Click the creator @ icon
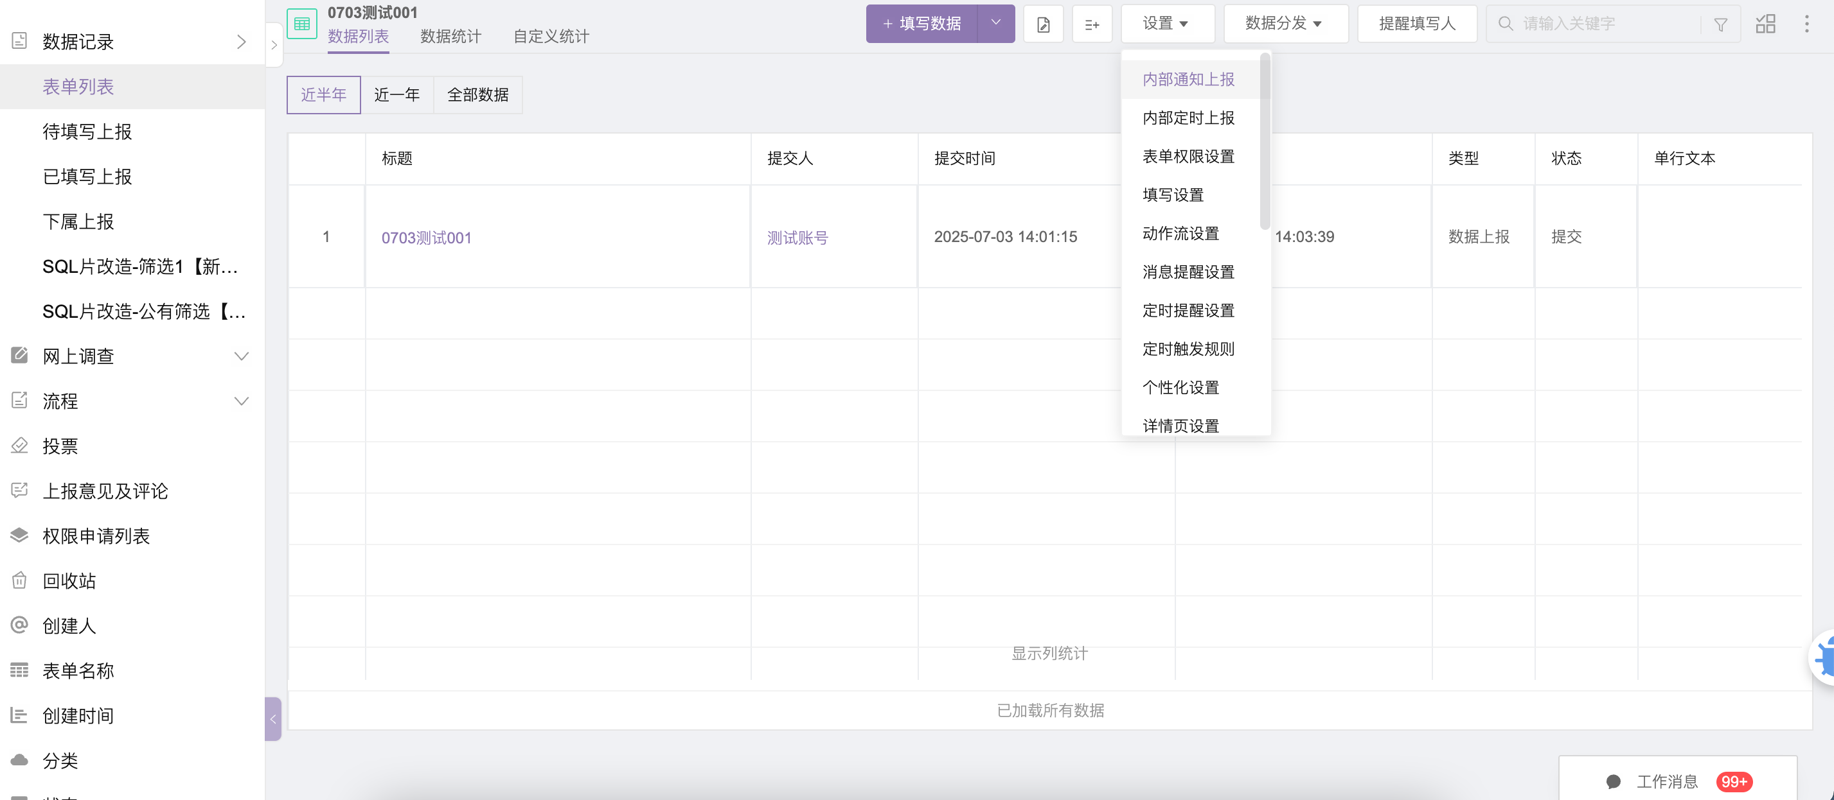This screenshot has height=800, width=1834. [x=19, y=625]
